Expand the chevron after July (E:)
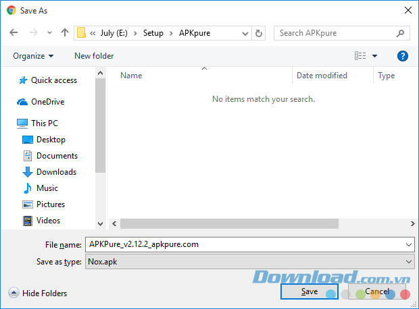Viewport: 419px width, 309px height. tap(135, 33)
